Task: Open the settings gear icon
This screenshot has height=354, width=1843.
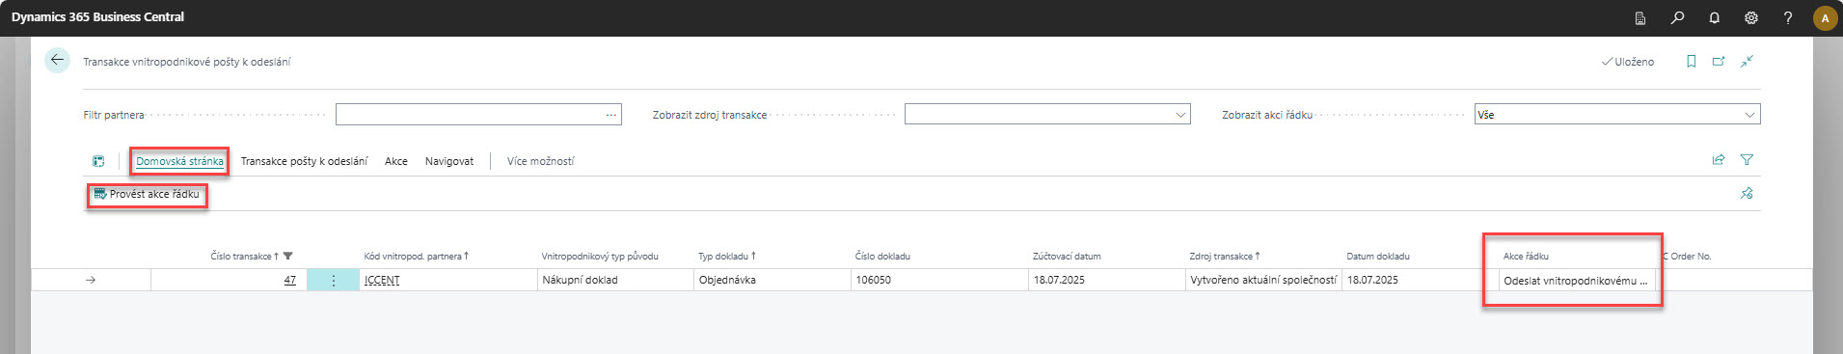Action: point(1751,17)
